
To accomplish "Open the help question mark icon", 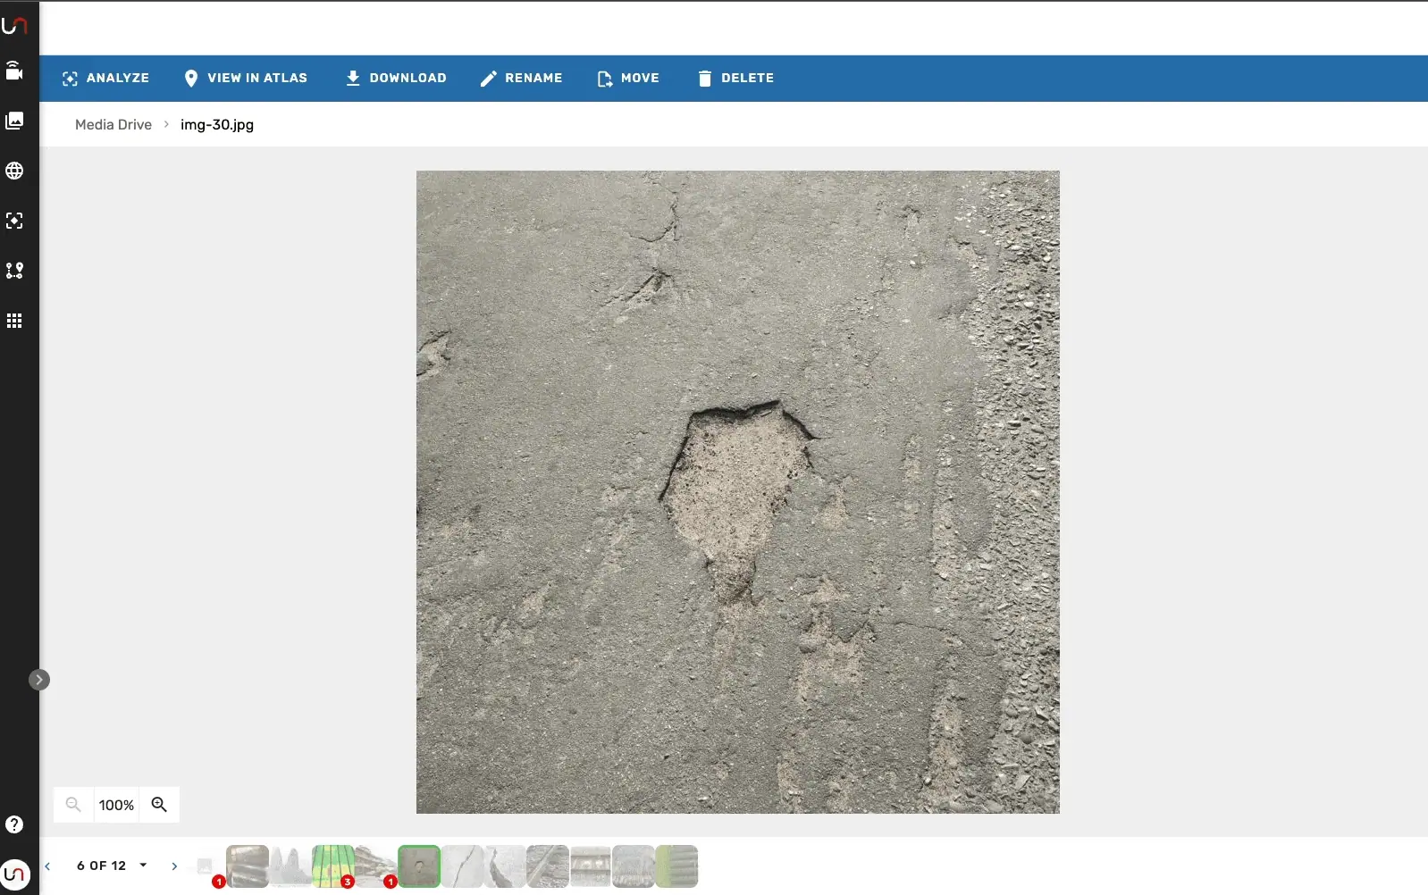I will [x=15, y=824].
